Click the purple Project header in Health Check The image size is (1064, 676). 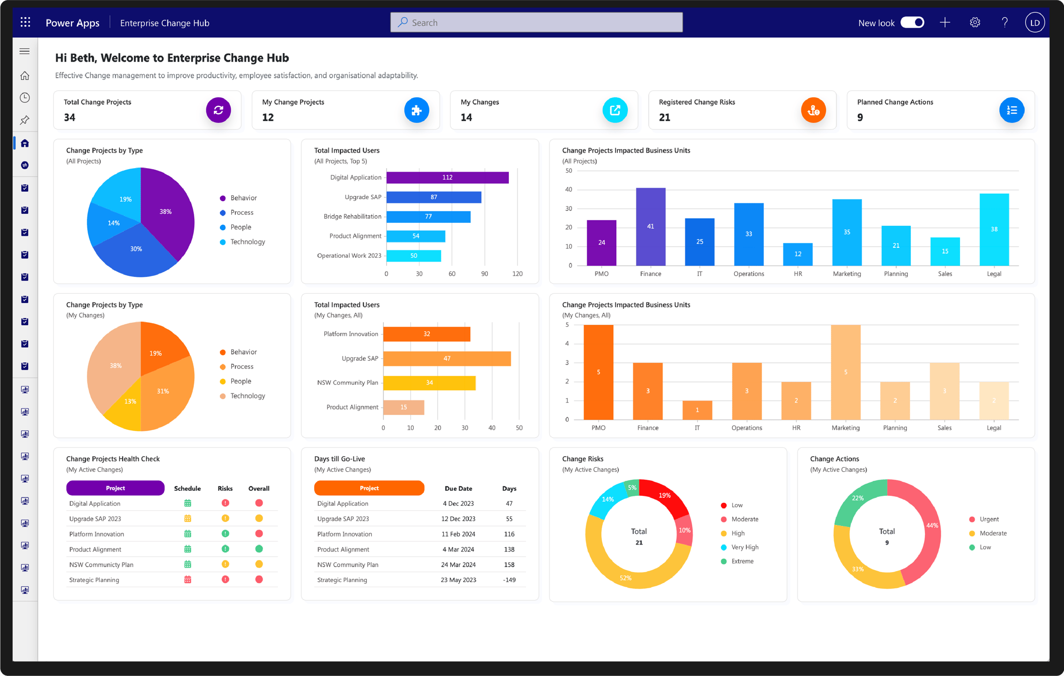tap(115, 488)
